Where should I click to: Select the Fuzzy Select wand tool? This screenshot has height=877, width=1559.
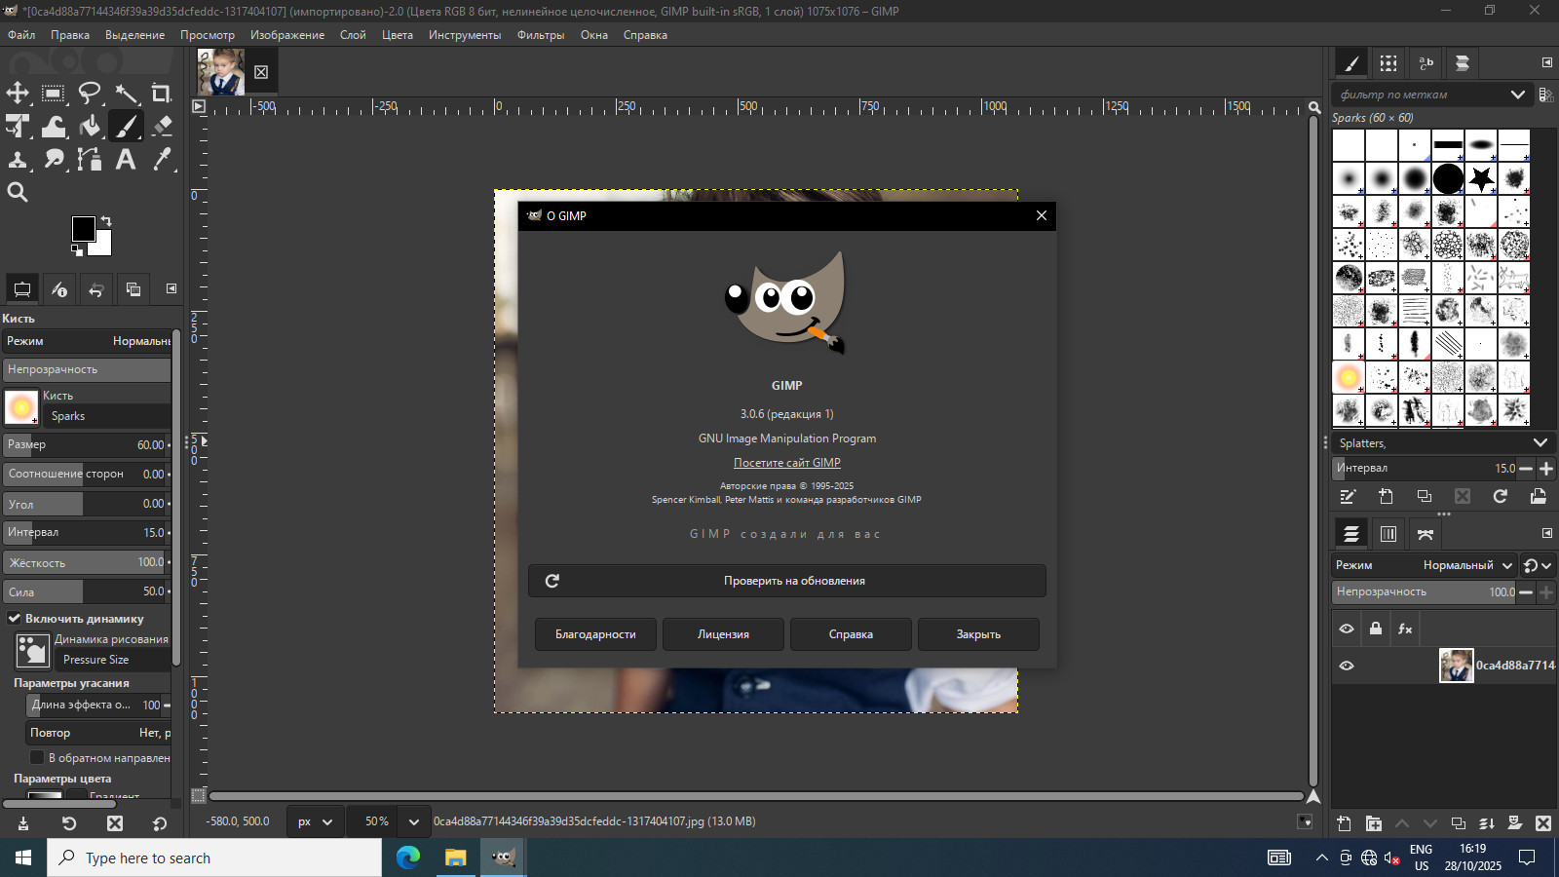(126, 94)
